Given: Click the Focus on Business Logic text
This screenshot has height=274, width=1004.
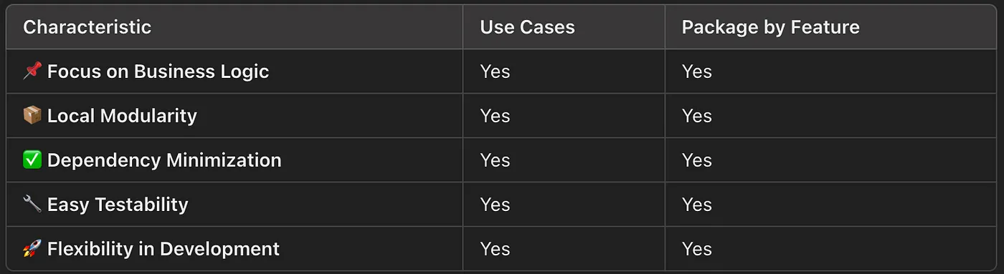Looking at the screenshot, I should 158,72.
